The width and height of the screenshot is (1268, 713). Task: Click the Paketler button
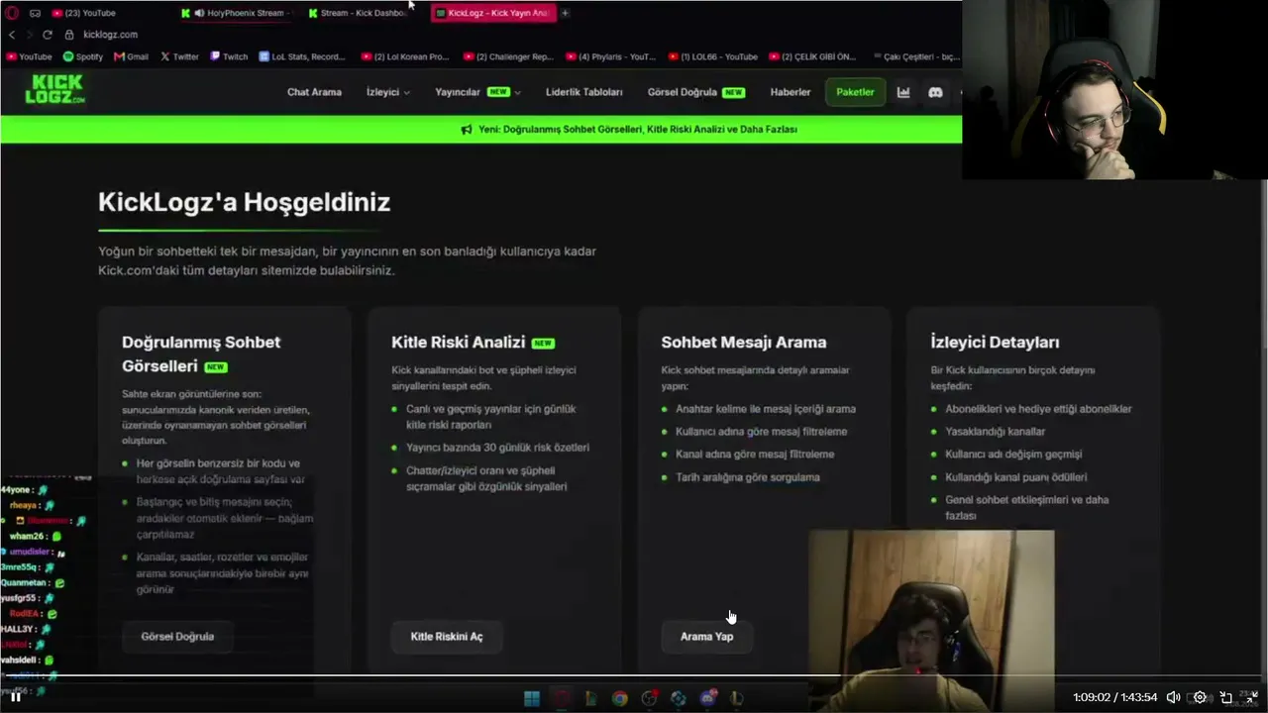coord(855,92)
